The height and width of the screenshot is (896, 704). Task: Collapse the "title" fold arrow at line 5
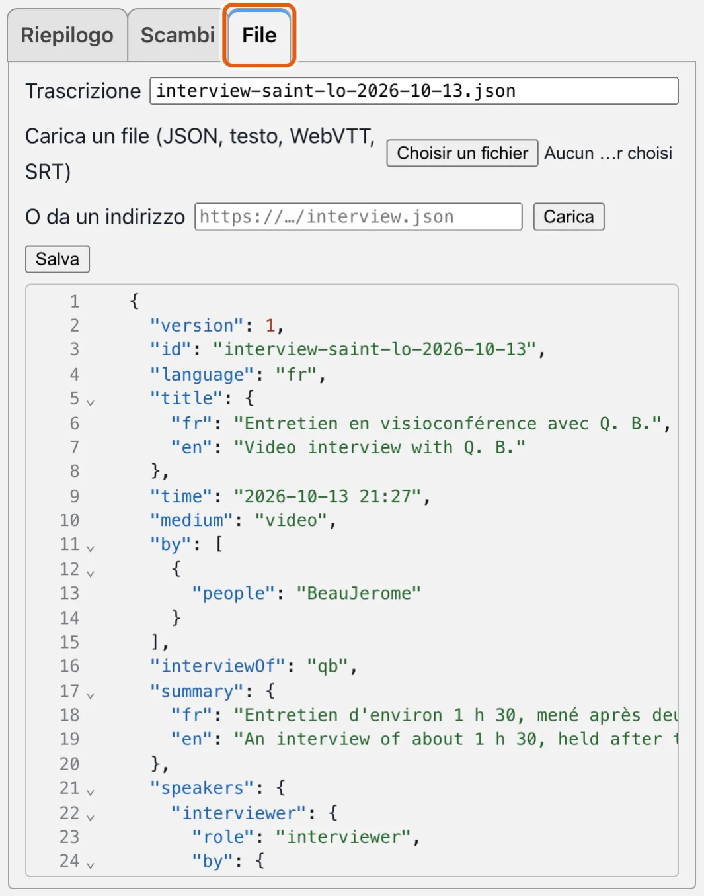91,402
